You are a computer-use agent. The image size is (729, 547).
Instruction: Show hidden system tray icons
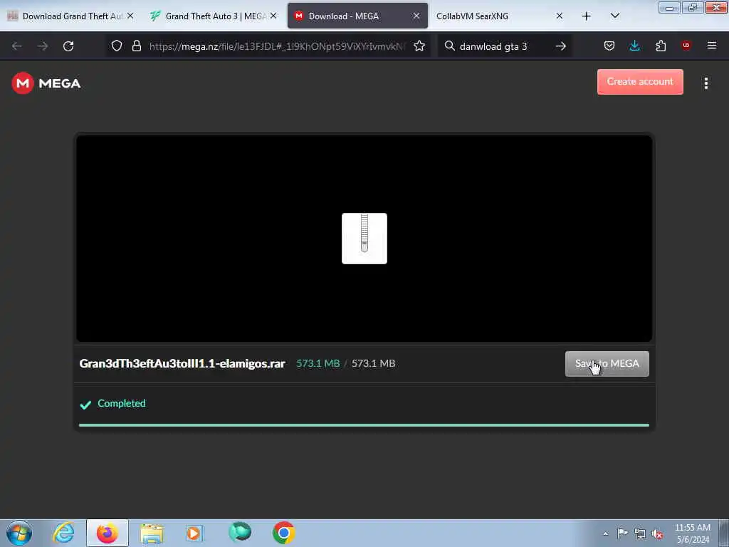coord(605,533)
